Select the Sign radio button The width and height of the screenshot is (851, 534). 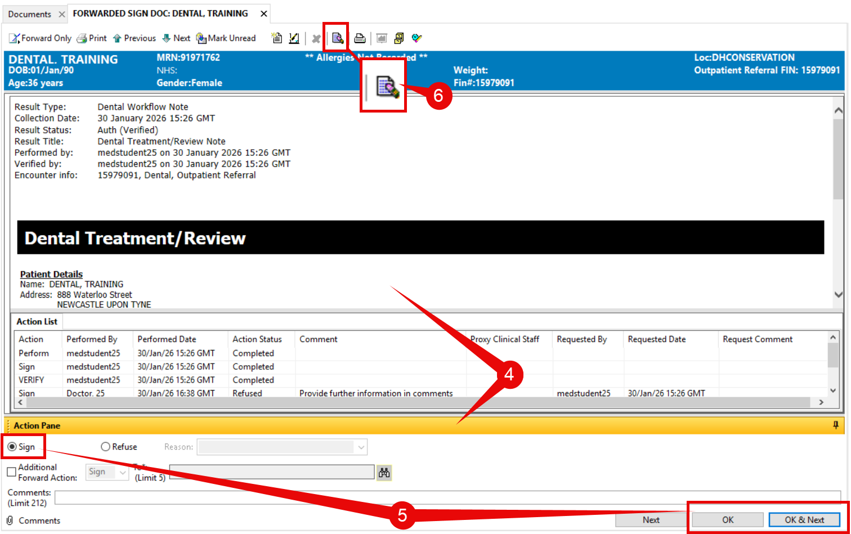tap(12, 447)
